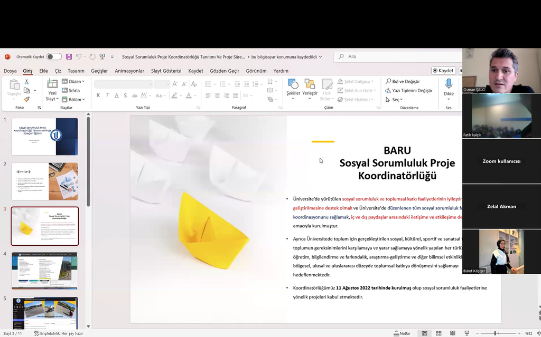Select slide 4 thumbnail in the panel

(45, 271)
